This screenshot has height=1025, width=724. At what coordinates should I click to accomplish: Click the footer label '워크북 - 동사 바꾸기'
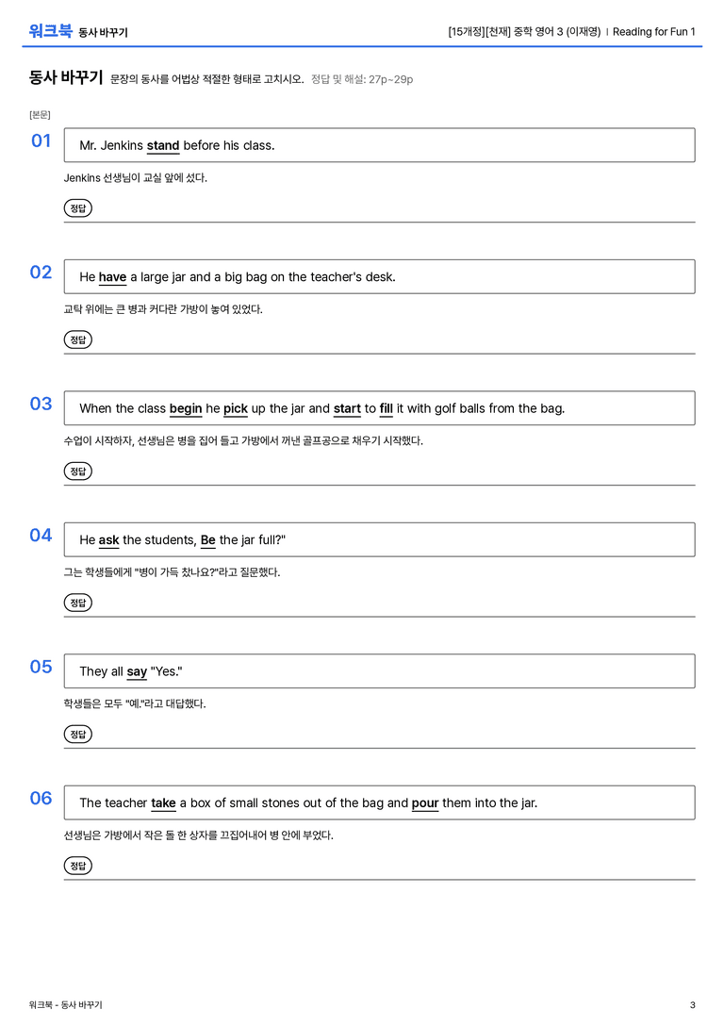point(65,1005)
